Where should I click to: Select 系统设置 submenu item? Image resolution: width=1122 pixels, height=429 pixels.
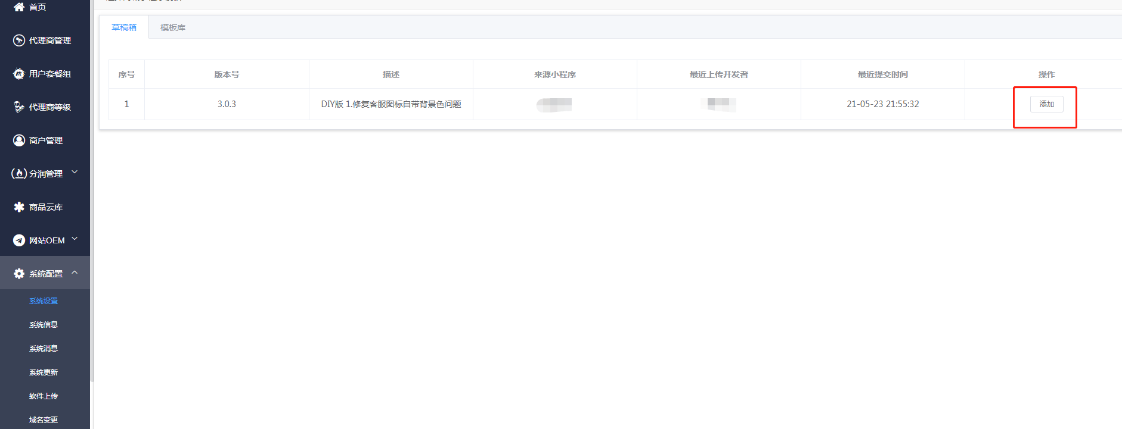click(44, 301)
